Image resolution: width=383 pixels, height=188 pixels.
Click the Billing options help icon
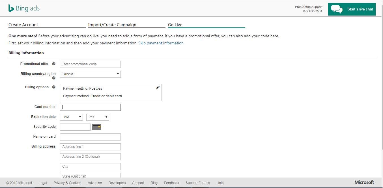click(x=54, y=87)
